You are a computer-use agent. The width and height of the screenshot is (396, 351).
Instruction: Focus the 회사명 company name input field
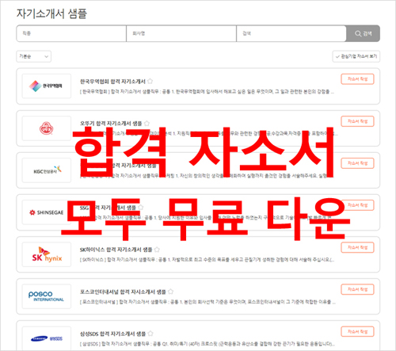pos(181,33)
